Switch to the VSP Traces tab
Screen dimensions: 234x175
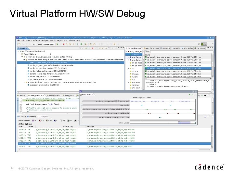[x=200, y=48]
